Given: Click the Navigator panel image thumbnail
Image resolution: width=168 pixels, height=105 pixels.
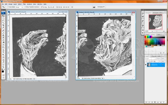Looking at the screenshot, I should (x=155, y=22).
